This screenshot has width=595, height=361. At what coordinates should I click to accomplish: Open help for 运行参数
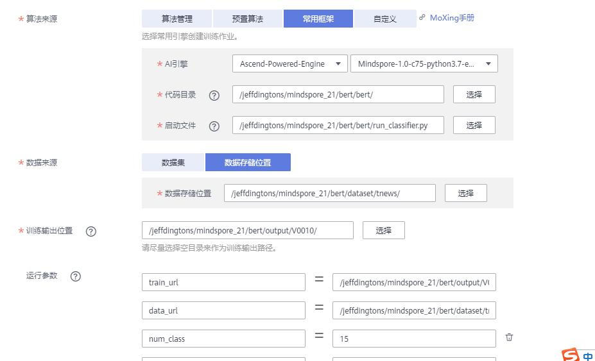coord(76,276)
